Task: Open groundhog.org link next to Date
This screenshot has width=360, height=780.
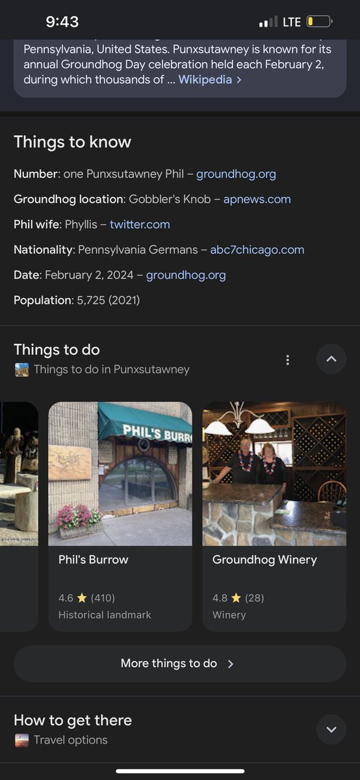Action: 186,275
